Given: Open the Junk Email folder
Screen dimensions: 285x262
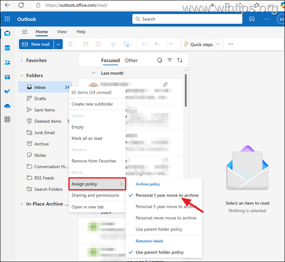Looking at the screenshot, I should point(45,132).
